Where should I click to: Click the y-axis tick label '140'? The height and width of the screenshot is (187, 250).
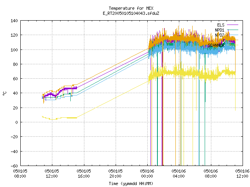pyautogui.click(x=14, y=21)
